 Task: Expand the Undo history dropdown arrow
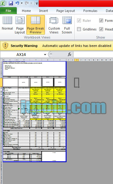click(x=22, y=3)
